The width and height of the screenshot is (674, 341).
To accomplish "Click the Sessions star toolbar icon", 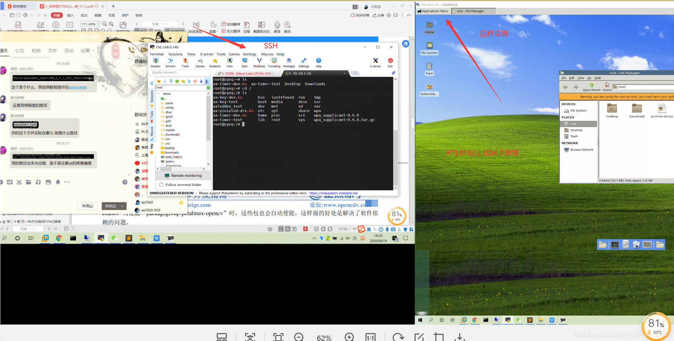I will pos(215,63).
